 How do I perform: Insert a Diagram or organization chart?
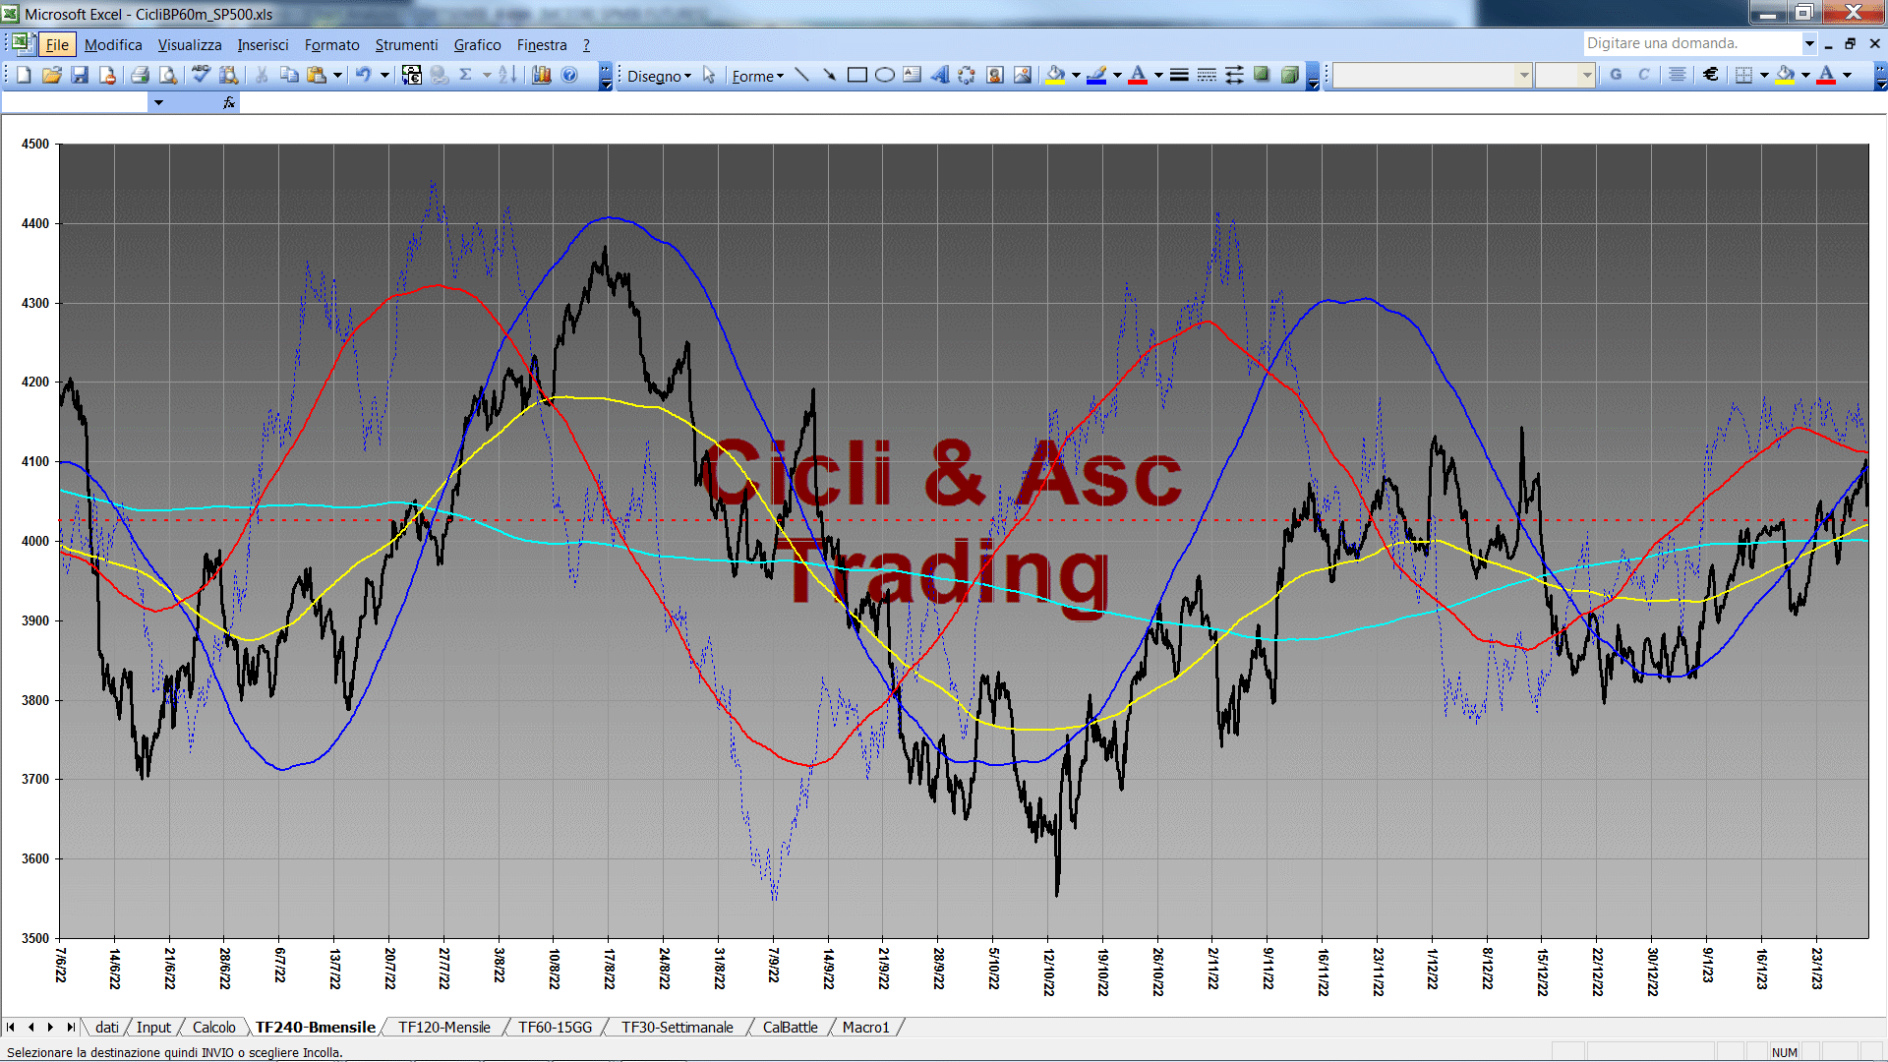[968, 75]
